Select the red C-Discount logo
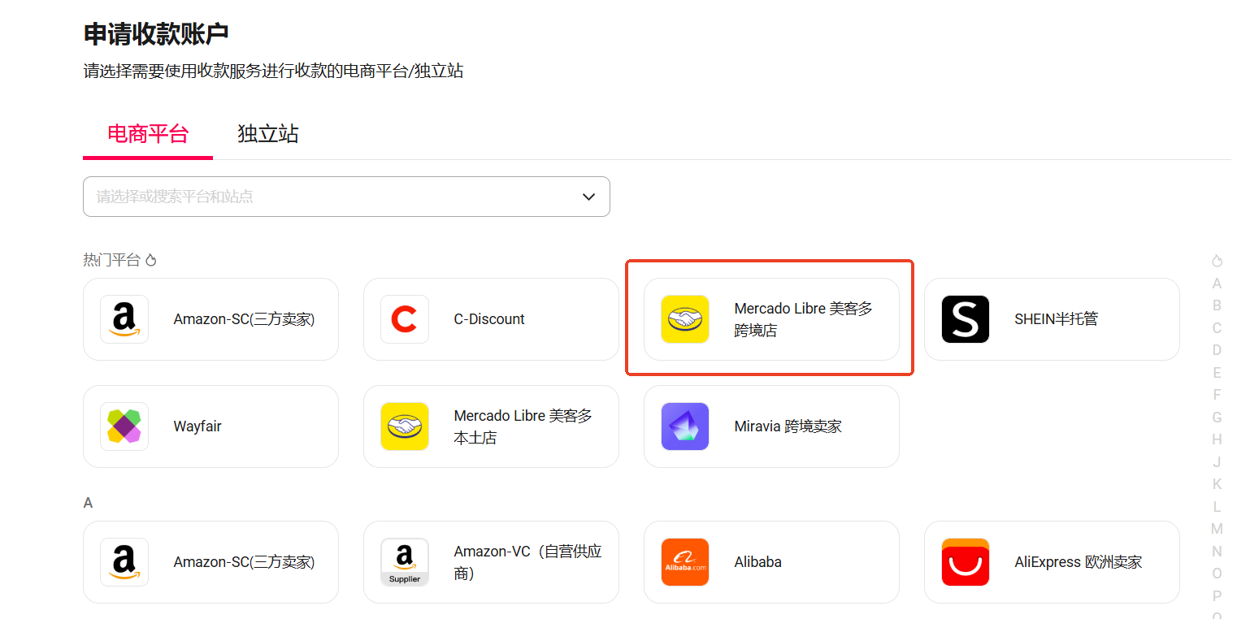The width and height of the screenshot is (1250, 619). (405, 319)
